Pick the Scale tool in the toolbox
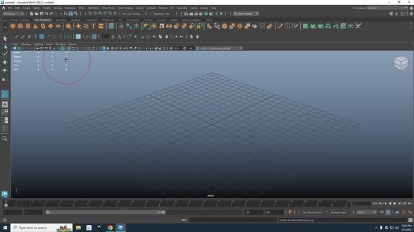414x232 pixels. tap(5, 79)
